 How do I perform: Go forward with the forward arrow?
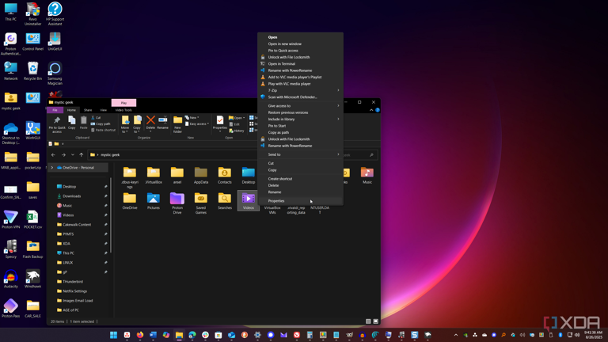click(x=63, y=154)
